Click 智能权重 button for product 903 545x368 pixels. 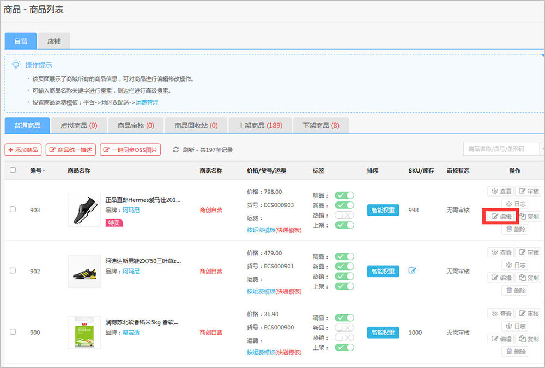coord(383,210)
